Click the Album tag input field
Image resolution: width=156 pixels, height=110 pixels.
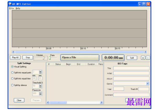131,79
